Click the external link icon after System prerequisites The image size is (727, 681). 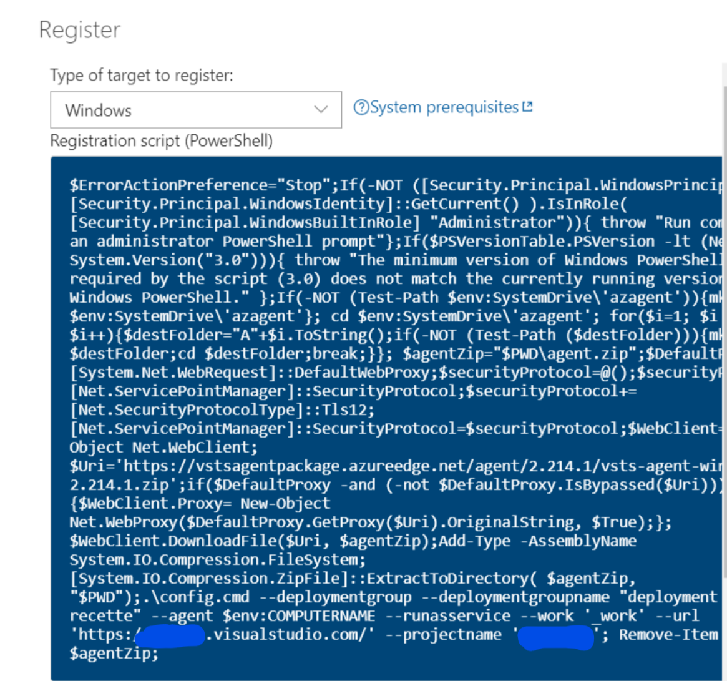pyautogui.click(x=527, y=107)
